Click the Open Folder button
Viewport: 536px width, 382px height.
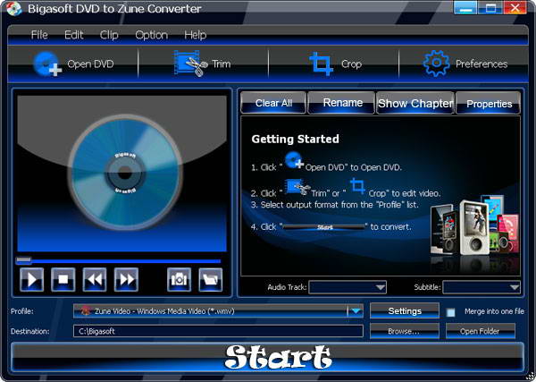pyautogui.click(x=481, y=331)
